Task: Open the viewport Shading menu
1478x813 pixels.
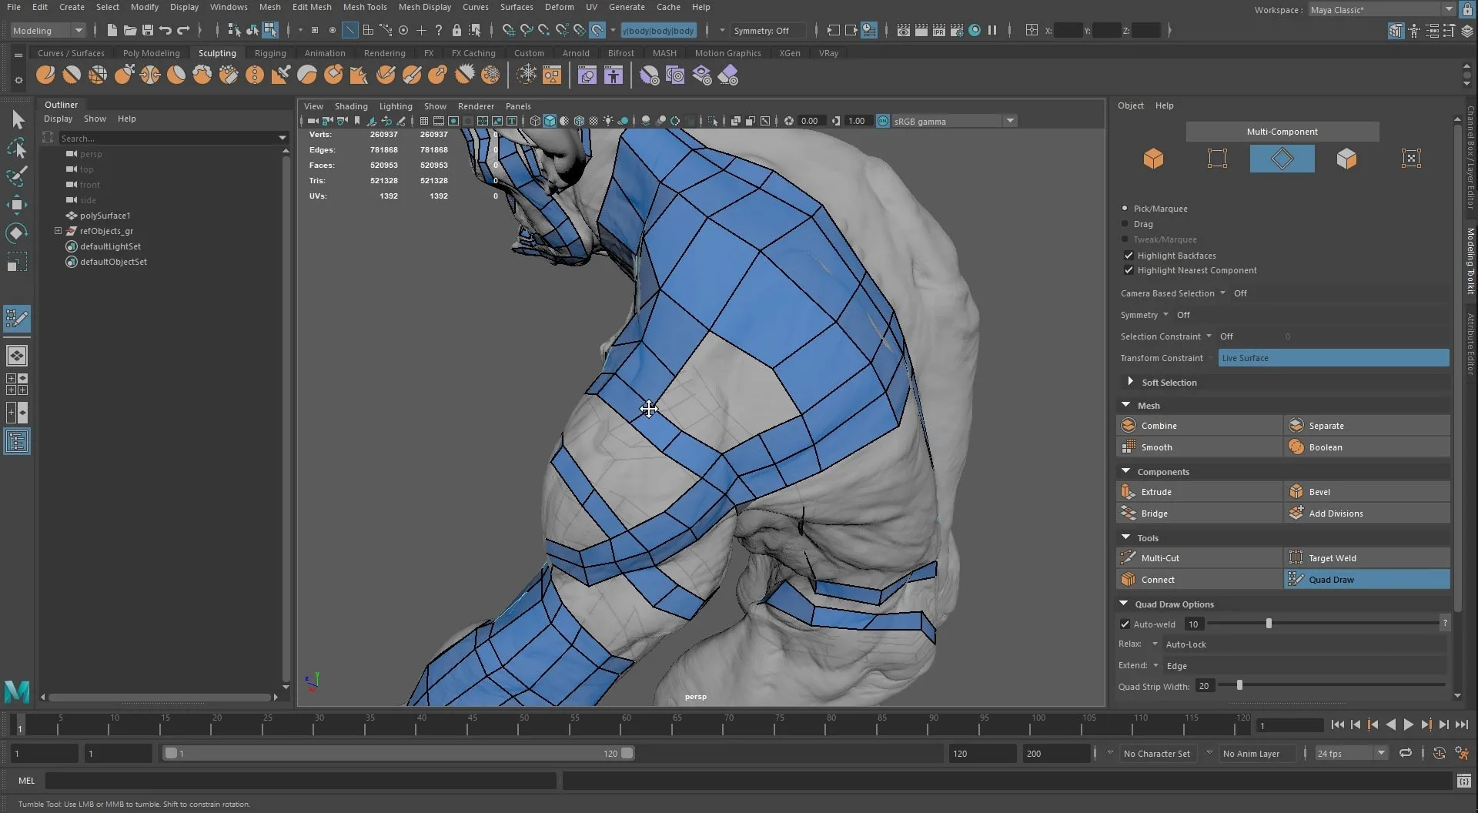Action: [x=351, y=106]
